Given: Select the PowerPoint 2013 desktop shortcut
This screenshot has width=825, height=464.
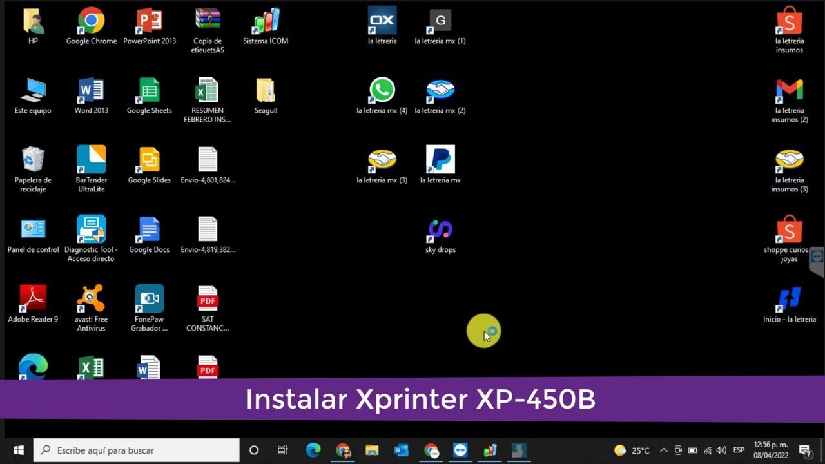Looking at the screenshot, I should tap(150, 26).
